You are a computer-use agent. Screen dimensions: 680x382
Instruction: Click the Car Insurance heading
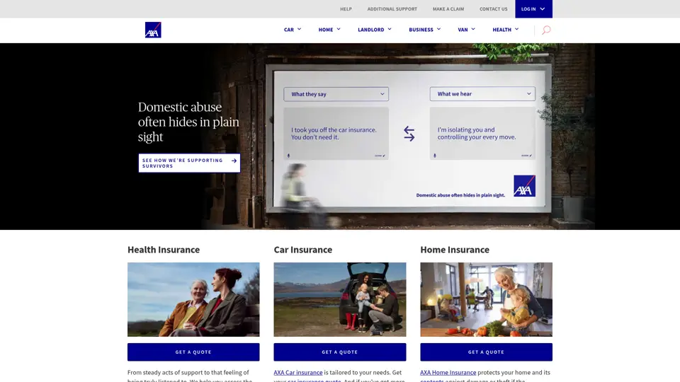pyautogui.click(x=302, y=250)
